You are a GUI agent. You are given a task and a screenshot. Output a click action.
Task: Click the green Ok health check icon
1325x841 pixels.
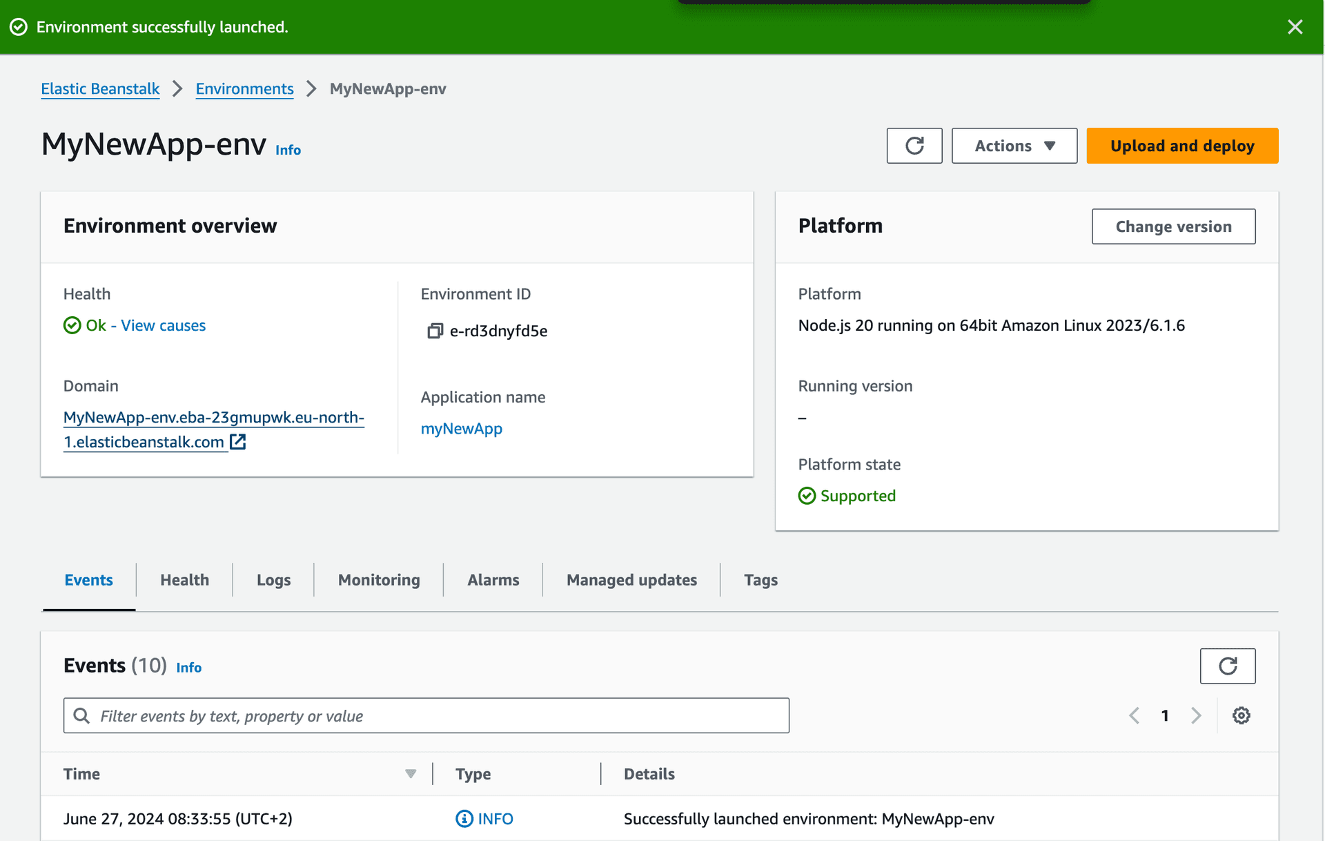(72, 325)
